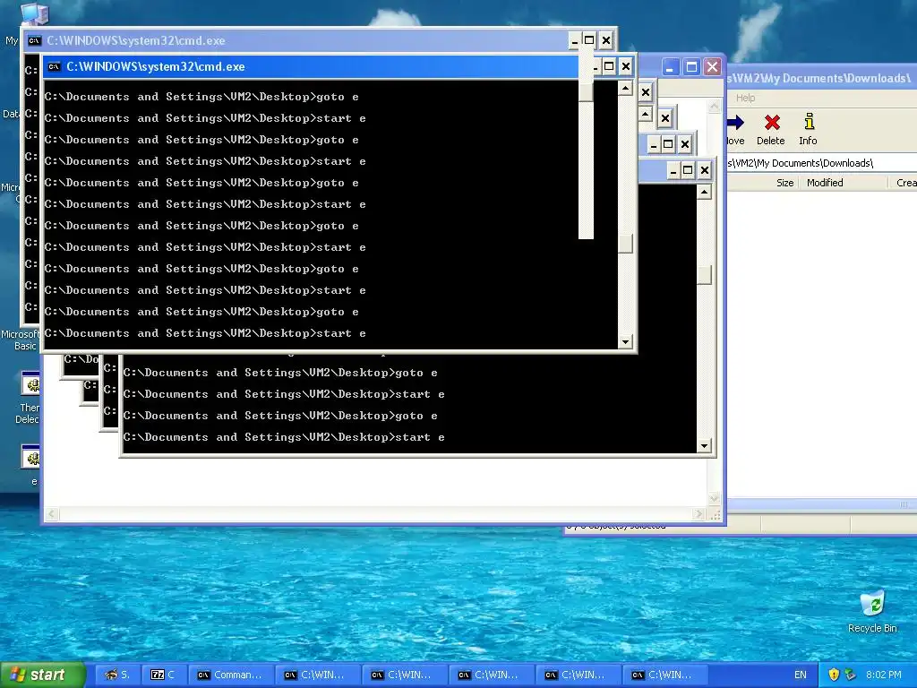The width and height of the screenshot is (917, 688).
Task: Click the Move arrow in 7-Zip toolbar
Action: (x=735, y=129)
